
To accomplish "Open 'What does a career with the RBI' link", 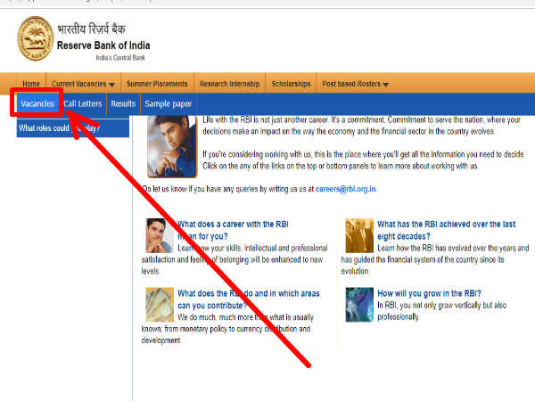I will coord(233,230).
